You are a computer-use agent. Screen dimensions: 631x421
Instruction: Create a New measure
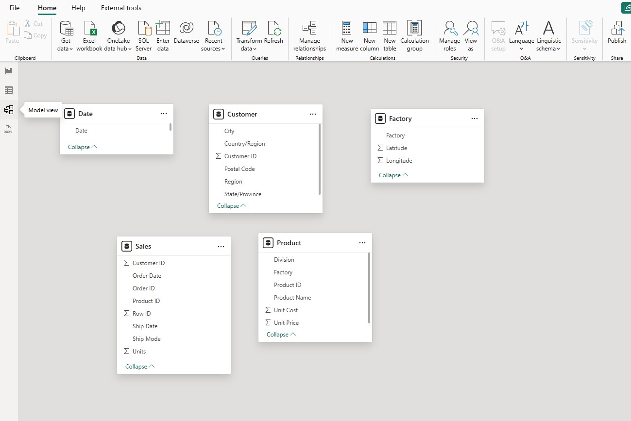click(x=347, y=36)
